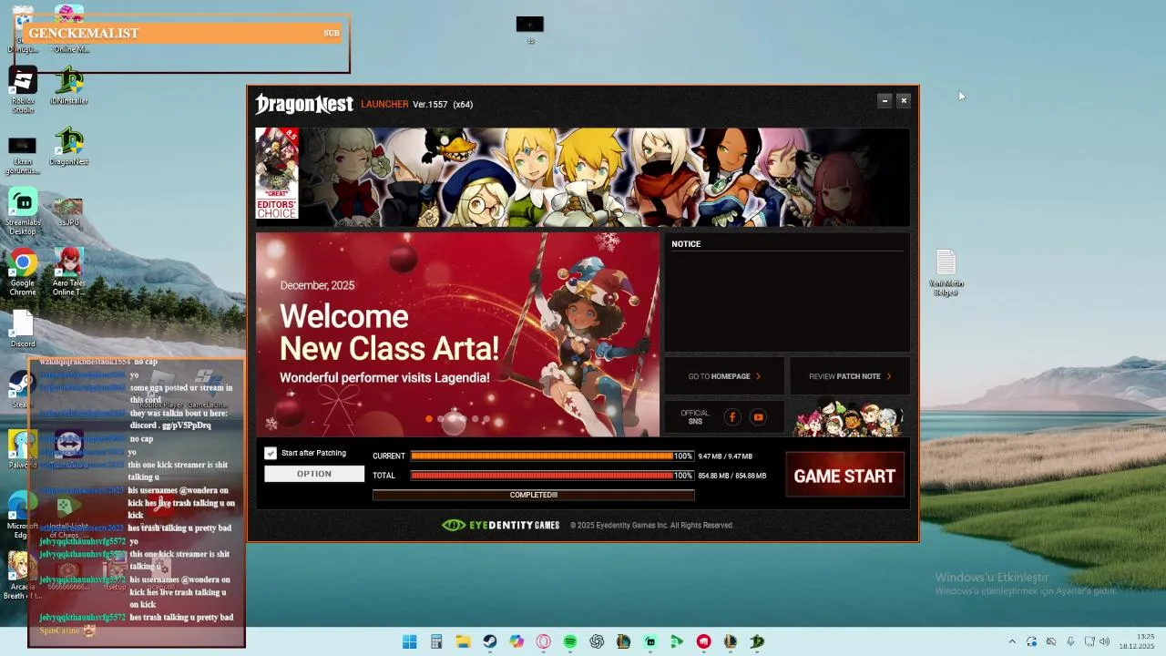Viewport: 1166px width, 656px height.
Task: Show hidden system tray icons chevron
Action: (x=1012, y=641)
